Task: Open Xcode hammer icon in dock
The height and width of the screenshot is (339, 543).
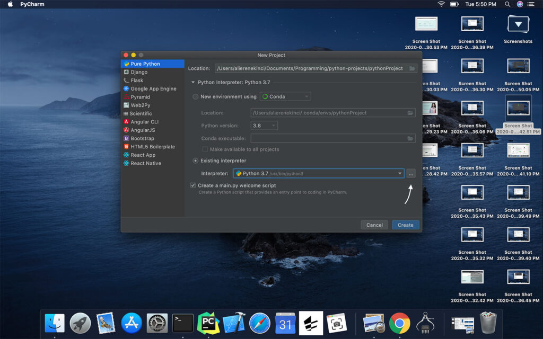Action: point(234,323)
